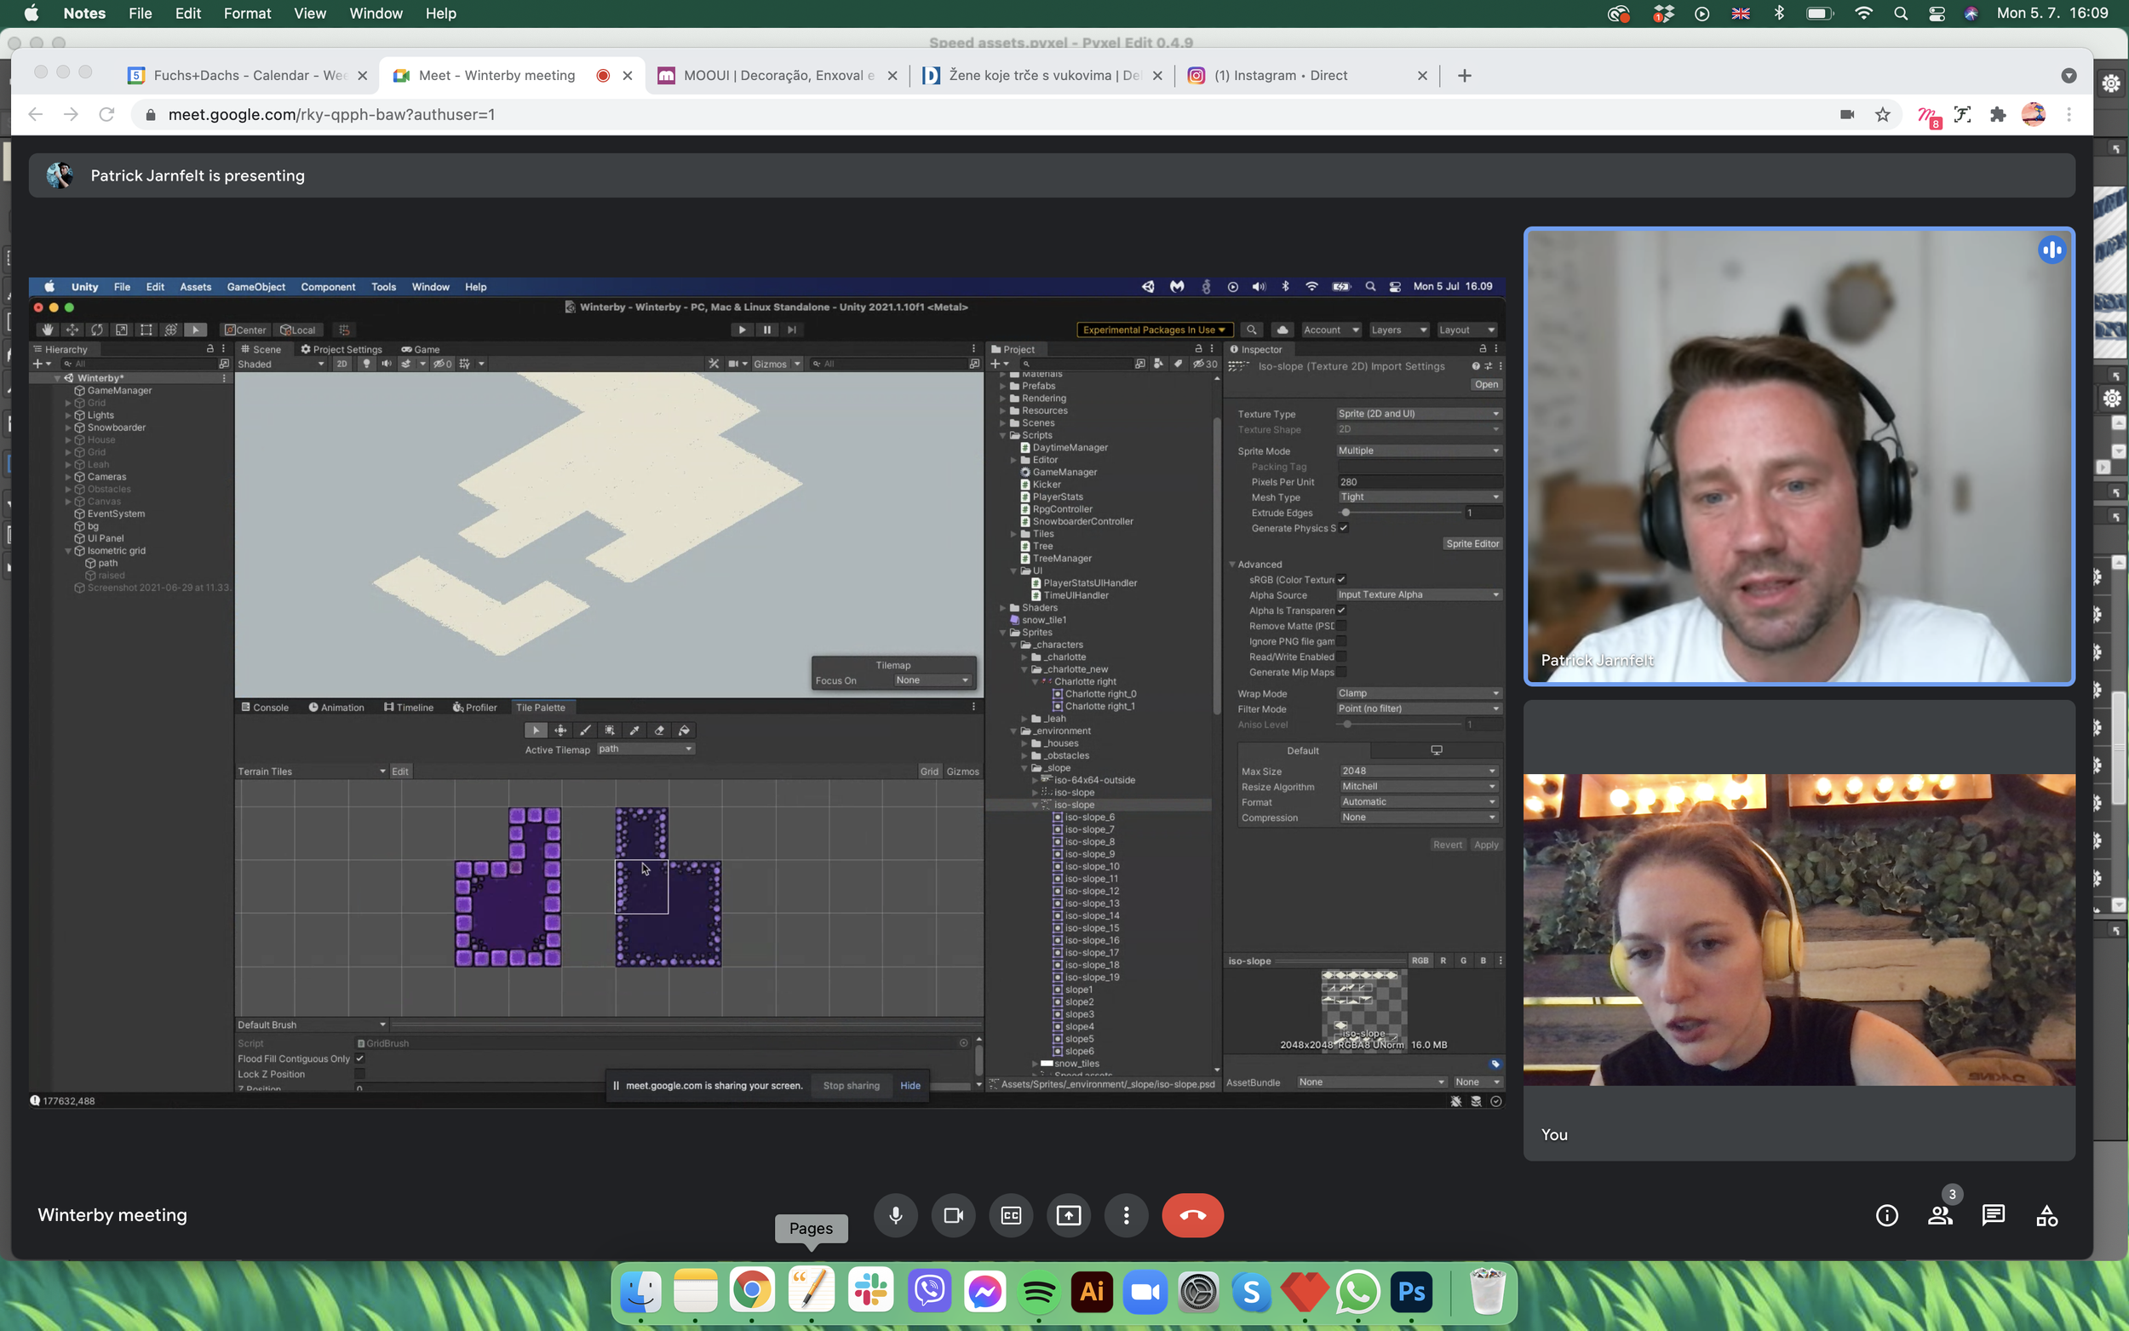Open Meet chat panel
This screenshot has height=1331, width=2129.
pos(1993,1215)
